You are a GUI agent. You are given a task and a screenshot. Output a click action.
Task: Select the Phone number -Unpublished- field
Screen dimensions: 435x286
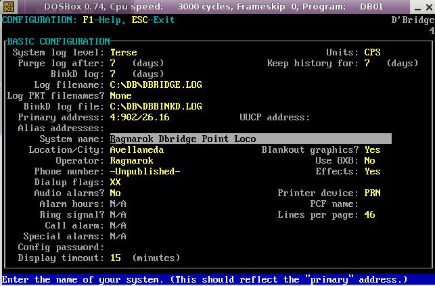(145, 171)
